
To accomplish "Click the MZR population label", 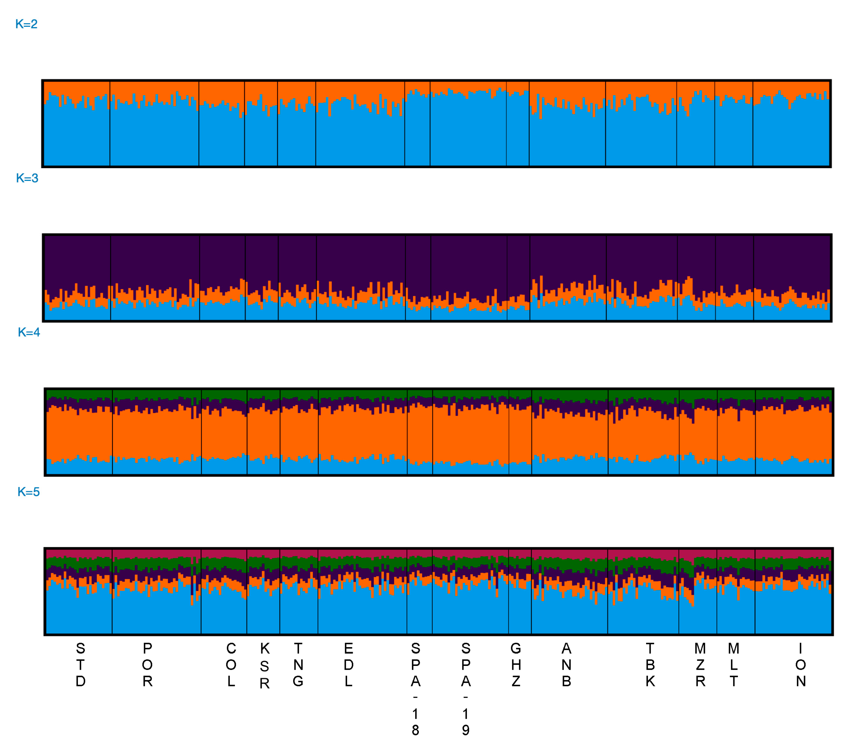I will [x=700, y=665].
